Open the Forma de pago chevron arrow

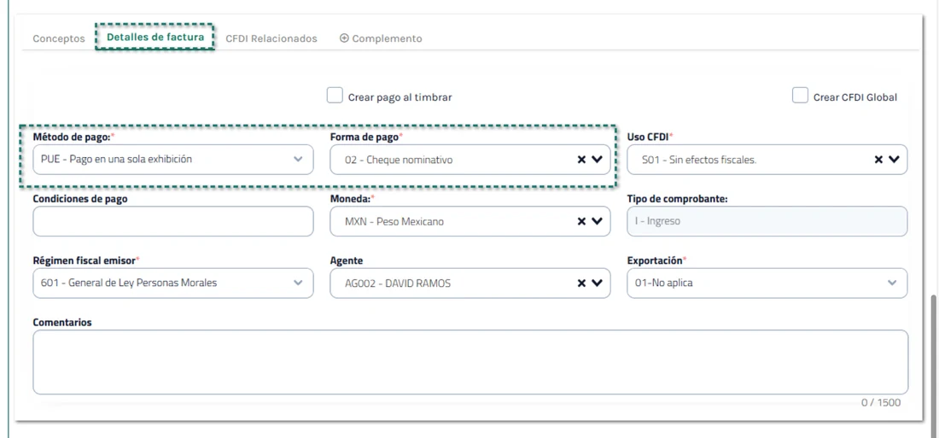597,160
